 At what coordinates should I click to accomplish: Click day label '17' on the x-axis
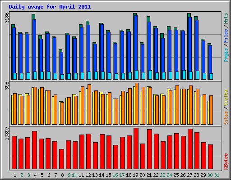(122, 175)
